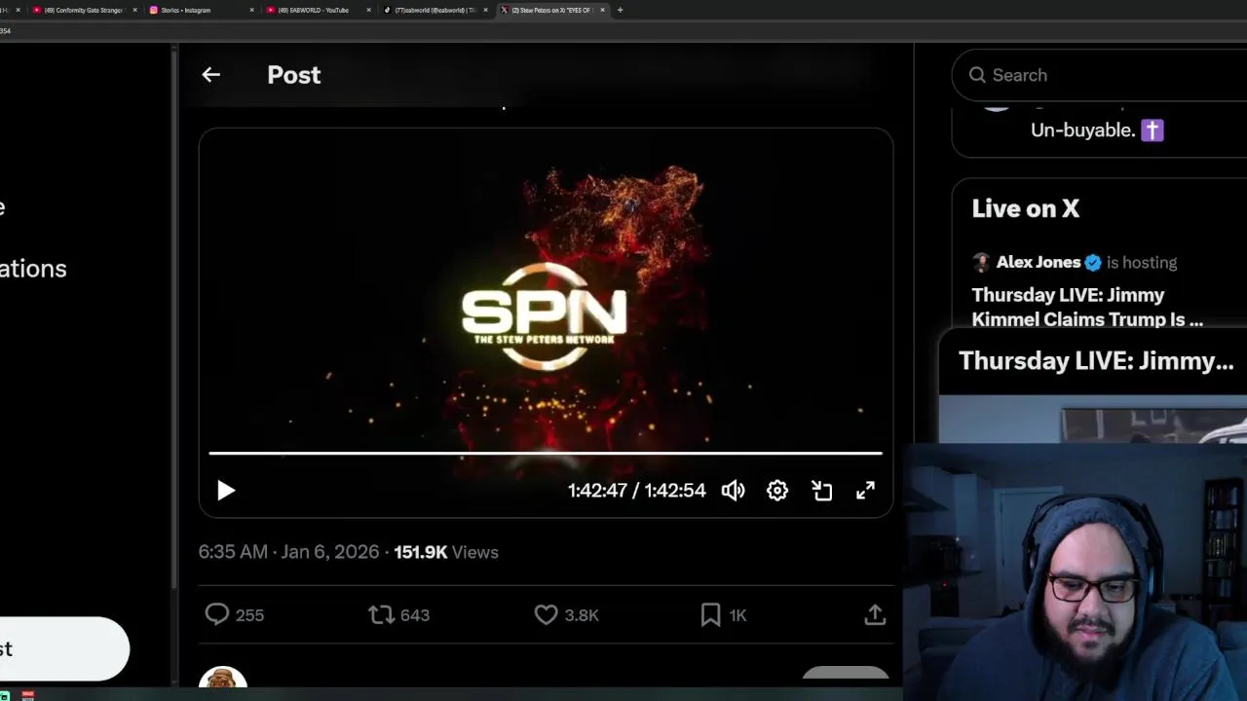Open a new browser tab
The image size is (1247, 701).
tap(621, 10)
